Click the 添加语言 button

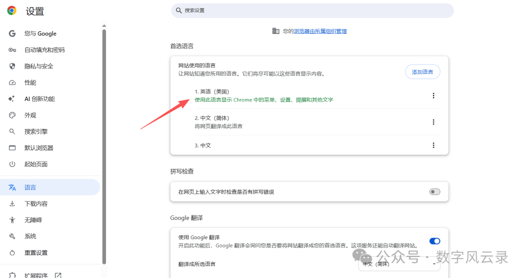point(422,72)
